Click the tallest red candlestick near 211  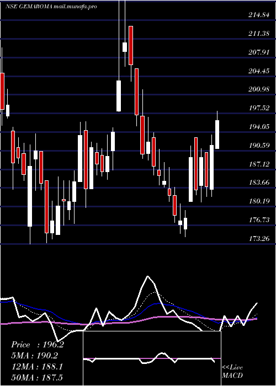(x=131, y=46)
